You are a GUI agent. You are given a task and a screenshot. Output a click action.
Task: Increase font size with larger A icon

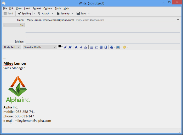pos(70,47)
